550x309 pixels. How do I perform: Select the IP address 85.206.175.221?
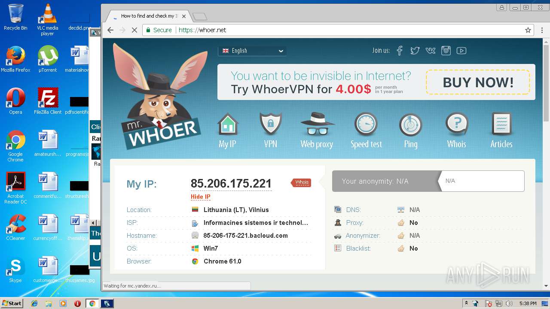pyautogui.click(x=231, y=184)
